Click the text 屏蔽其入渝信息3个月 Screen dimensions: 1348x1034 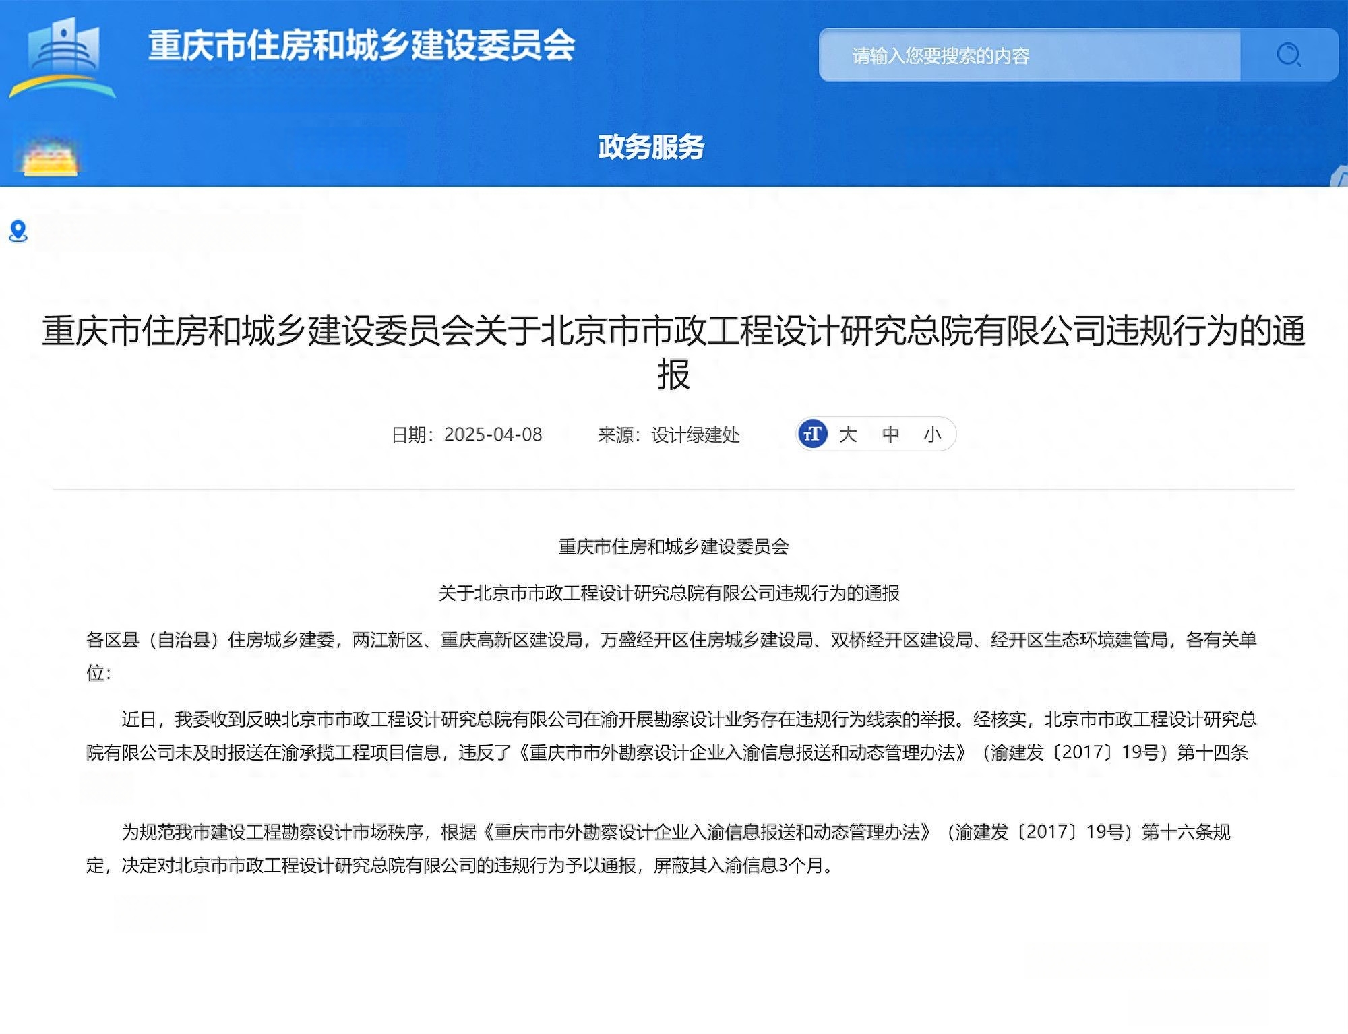[x=739, y=865]
